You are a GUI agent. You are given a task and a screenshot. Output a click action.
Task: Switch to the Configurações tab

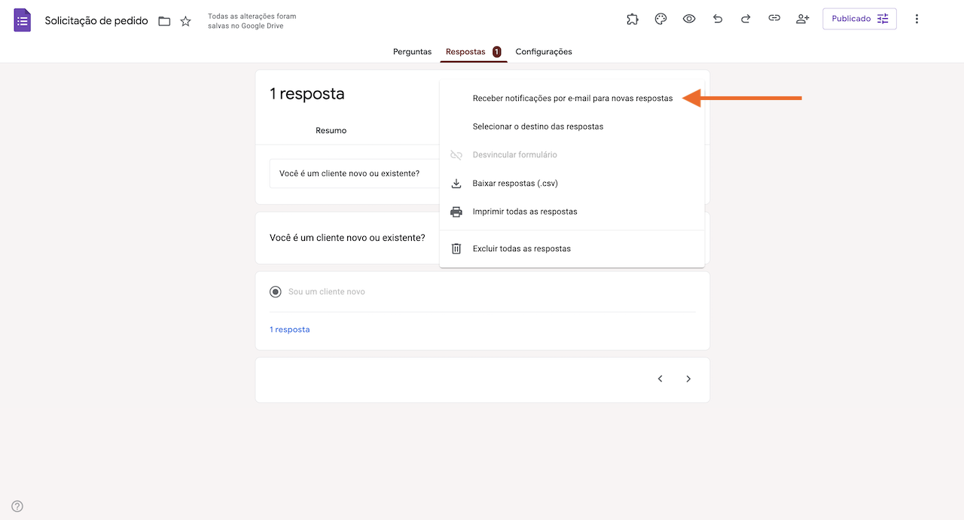[544, 51]
